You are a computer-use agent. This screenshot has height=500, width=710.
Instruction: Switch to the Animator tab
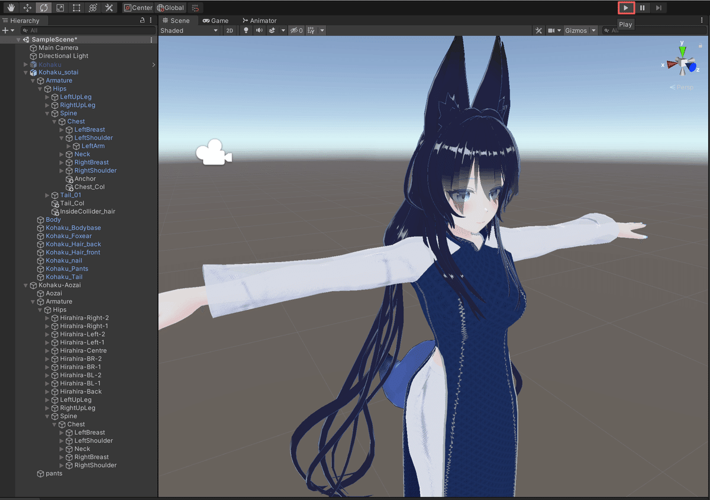point(259,20)
